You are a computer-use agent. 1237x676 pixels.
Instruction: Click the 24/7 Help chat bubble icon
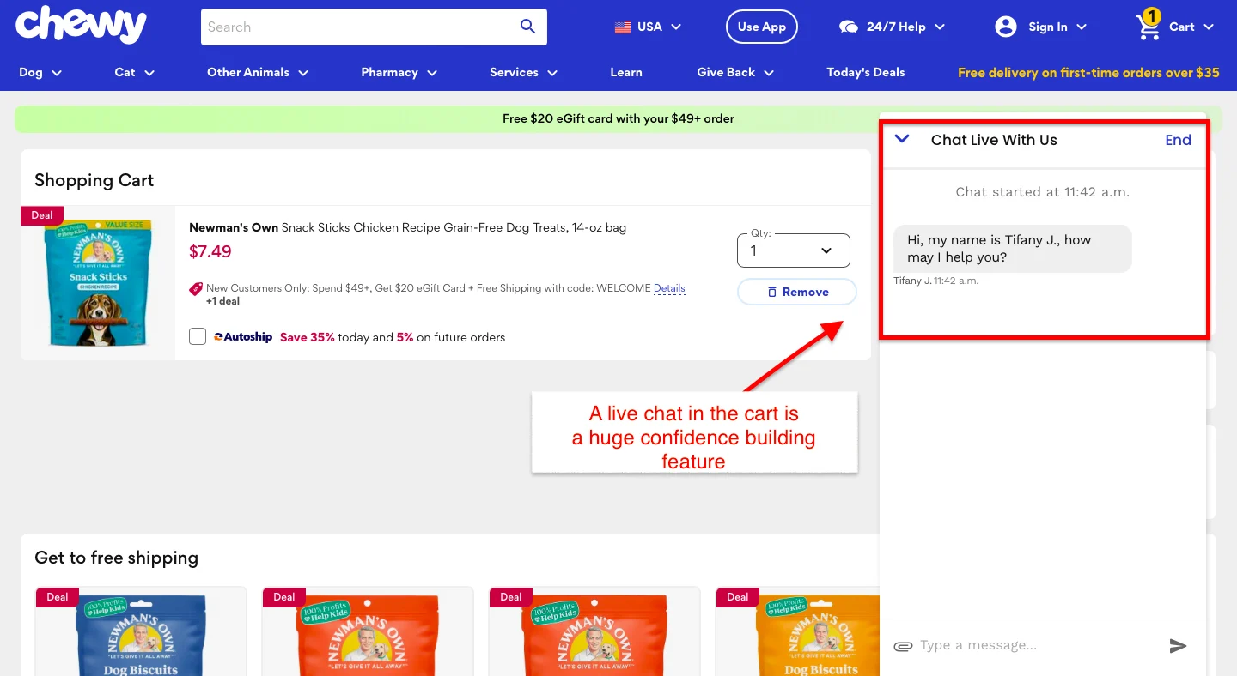click(849, 27)
